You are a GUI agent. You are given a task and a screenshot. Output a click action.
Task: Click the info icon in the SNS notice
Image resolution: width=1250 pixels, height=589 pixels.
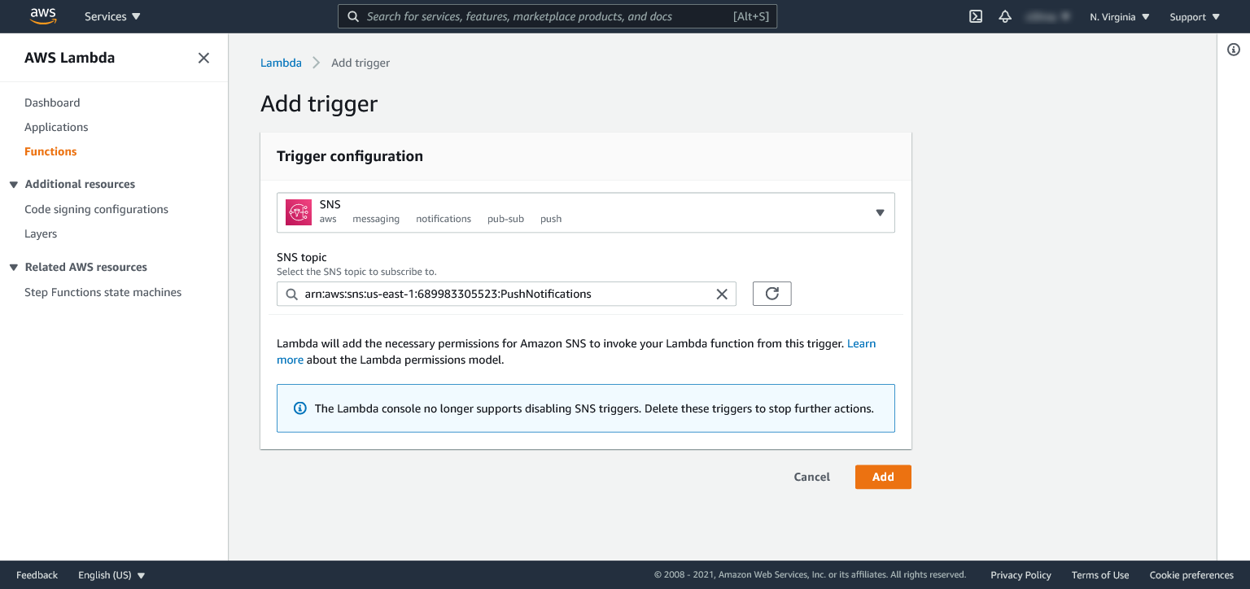pos(299,408)
